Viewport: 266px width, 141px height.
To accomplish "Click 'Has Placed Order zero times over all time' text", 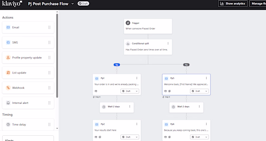I will point(146,50).
